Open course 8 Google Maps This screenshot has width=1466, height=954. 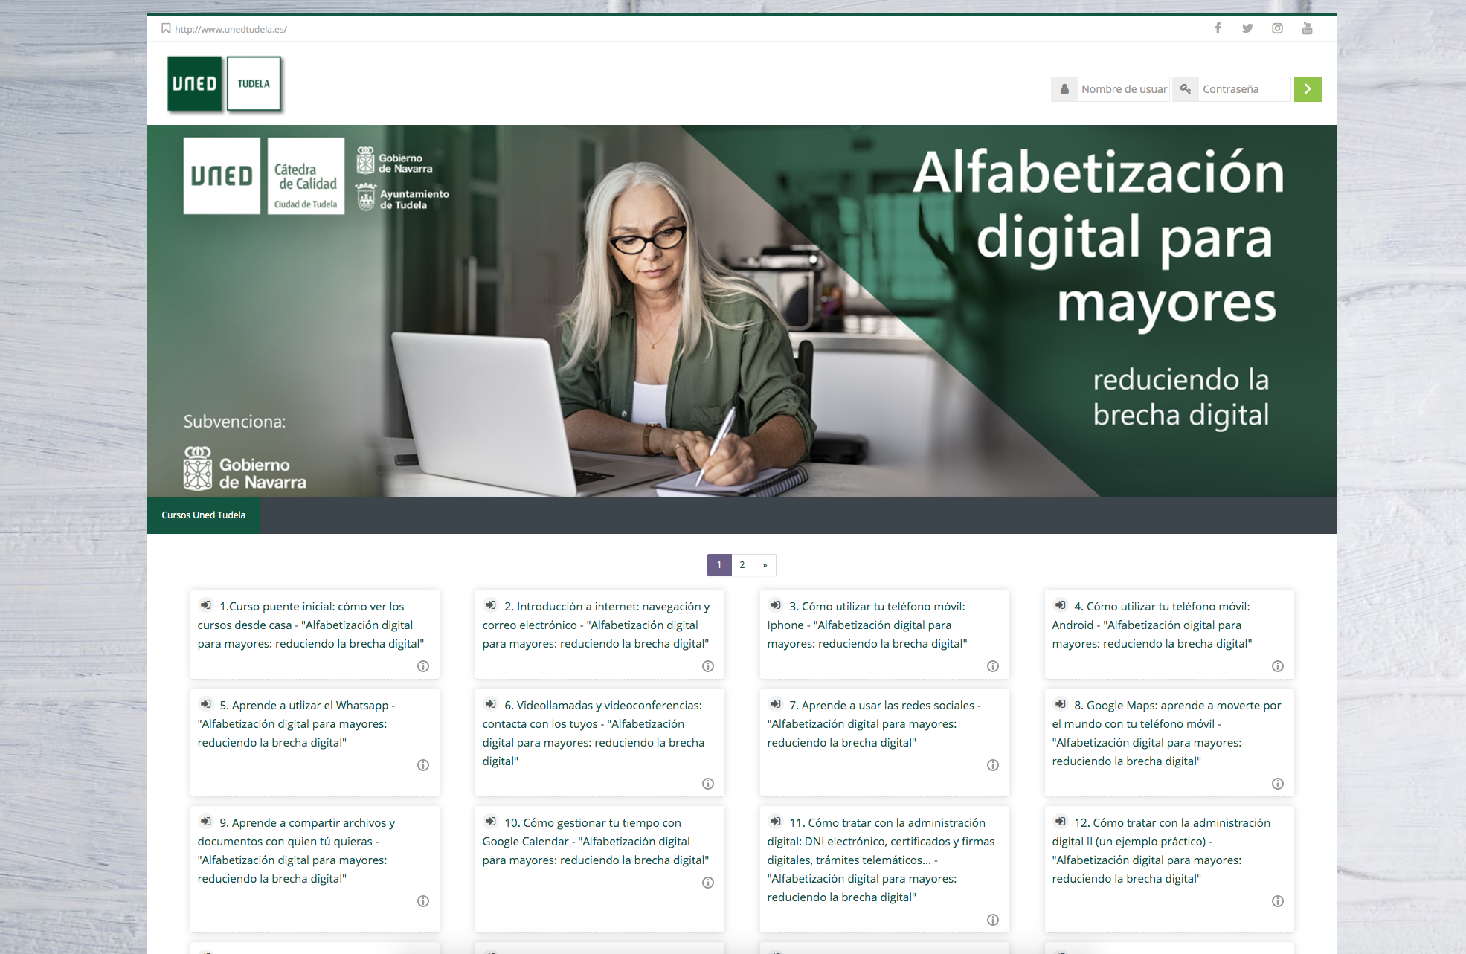pyautogui.click(x=1167, y=733)
